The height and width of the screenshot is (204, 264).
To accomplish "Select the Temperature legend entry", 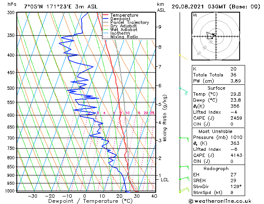I will (124, 15).
